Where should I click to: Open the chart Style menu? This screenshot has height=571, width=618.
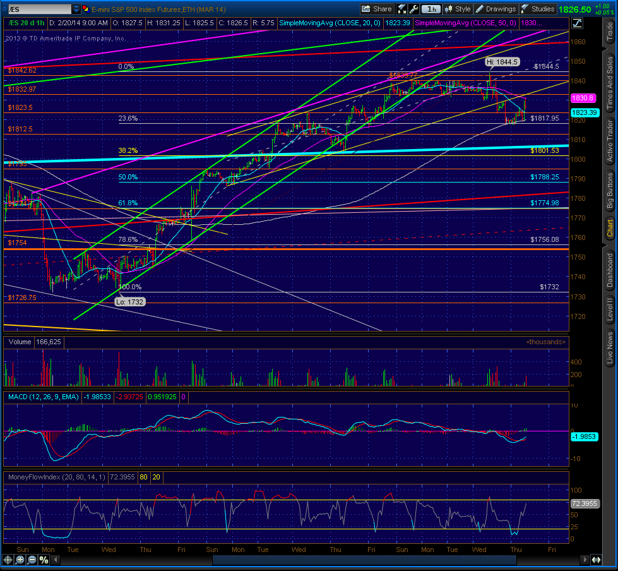pyautogui.click(x=458, y=9)
